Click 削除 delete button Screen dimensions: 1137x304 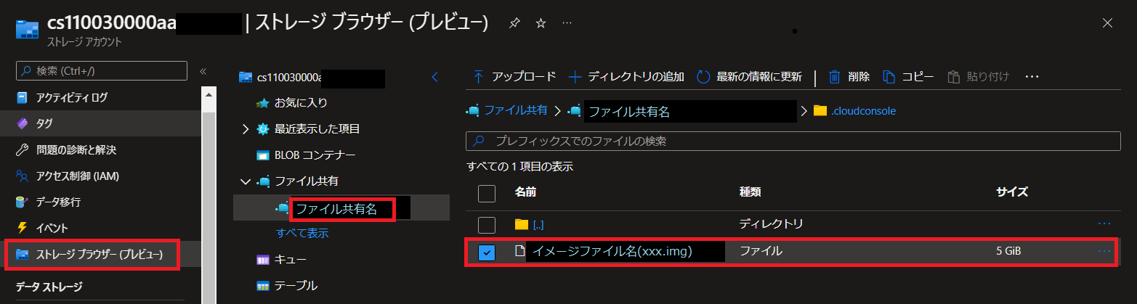pyautogui.click(x=849, y=76)
